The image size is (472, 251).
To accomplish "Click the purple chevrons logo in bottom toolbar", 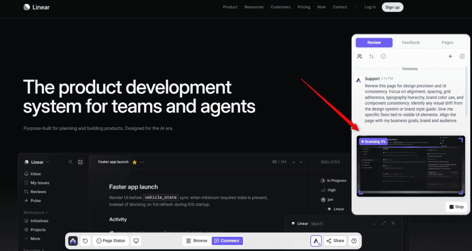I will [x=73, y=241].
